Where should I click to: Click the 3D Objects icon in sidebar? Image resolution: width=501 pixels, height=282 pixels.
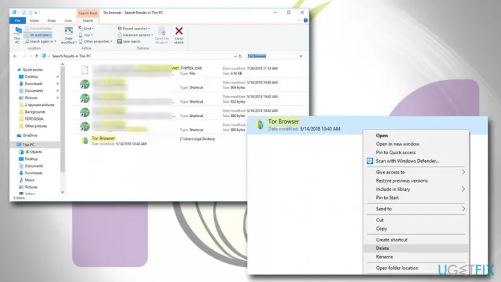point(21,152)
